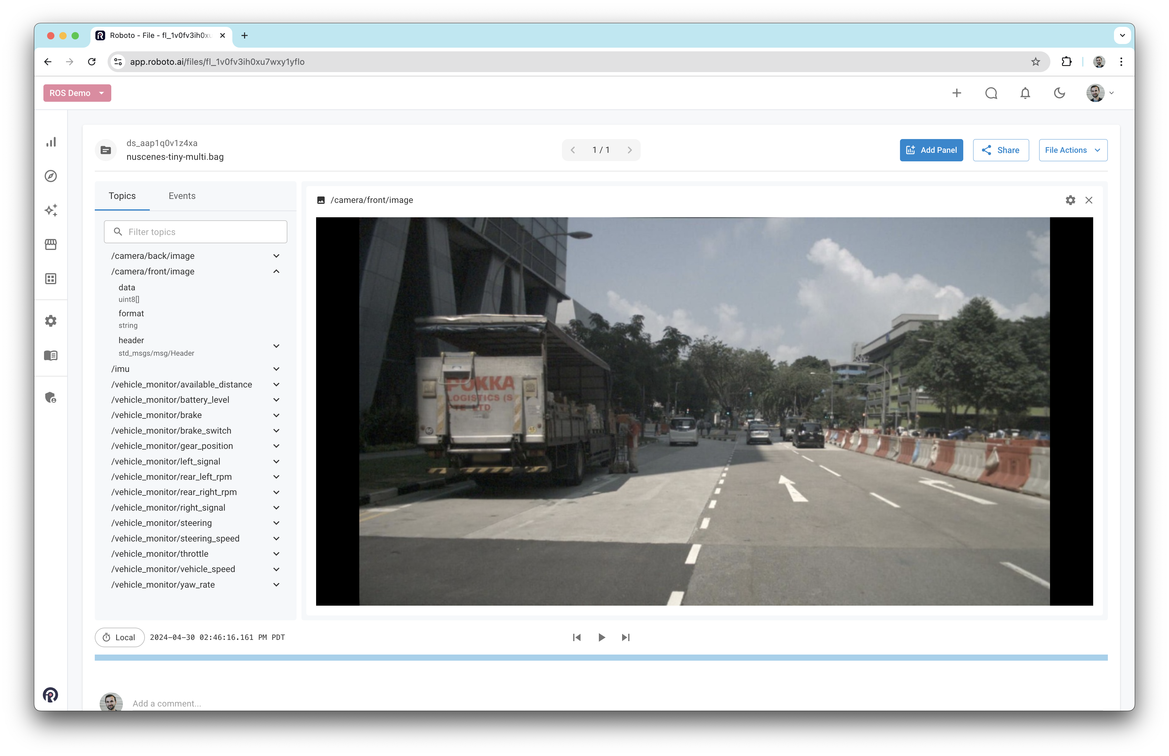
Task: Switch to the Events tab
Action: pyautogui.click(x=182, y=196)
